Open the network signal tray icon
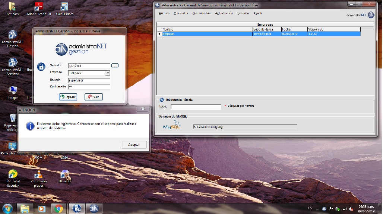Image resolution: width=383 pixels, height=215 pixels. tap(344, 209)
